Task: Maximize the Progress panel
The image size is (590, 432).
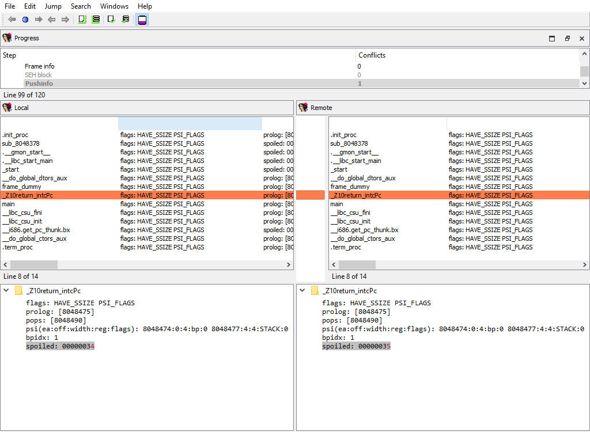Action: (x=552, y=39)
